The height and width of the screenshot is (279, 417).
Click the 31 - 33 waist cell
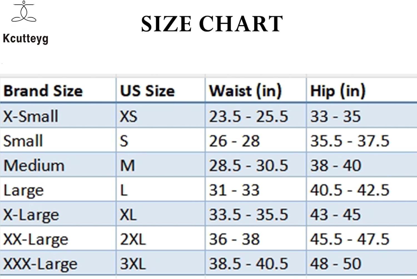(x=234, y=190)
